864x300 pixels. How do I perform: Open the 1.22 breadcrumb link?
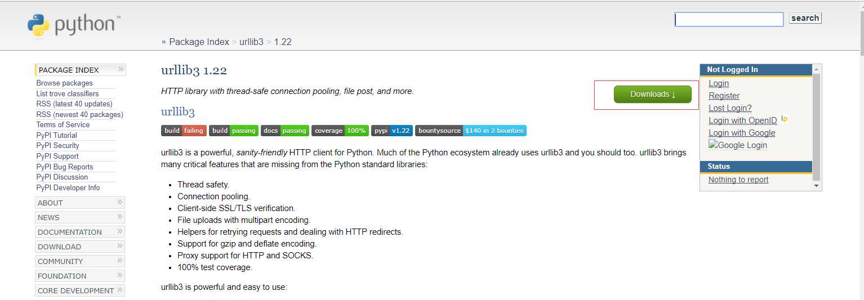[x=283, y=42]
